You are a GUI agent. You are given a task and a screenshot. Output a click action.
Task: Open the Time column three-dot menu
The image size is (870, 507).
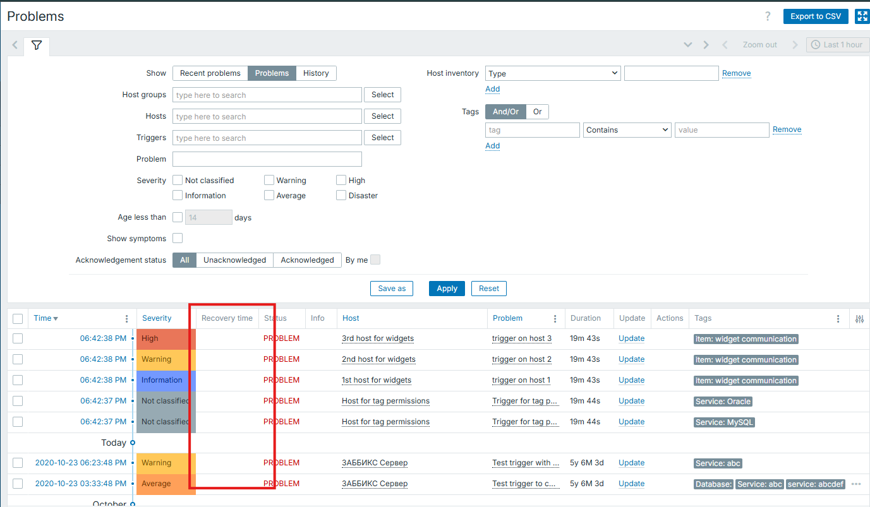click(126, 319)
